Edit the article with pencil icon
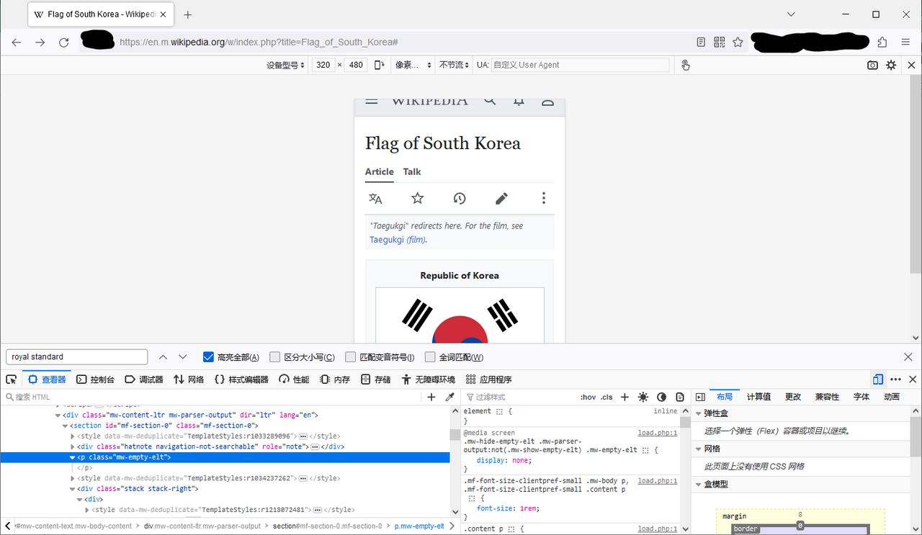The image size is (922, 535). pyautogui.click(x=501, y=198)
